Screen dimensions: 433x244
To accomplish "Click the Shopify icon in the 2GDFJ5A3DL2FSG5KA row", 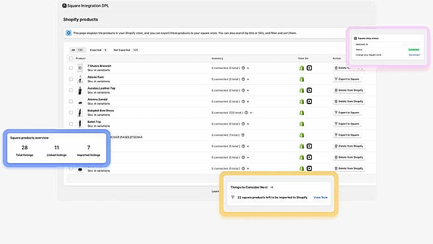I will [x=301, y=135].
